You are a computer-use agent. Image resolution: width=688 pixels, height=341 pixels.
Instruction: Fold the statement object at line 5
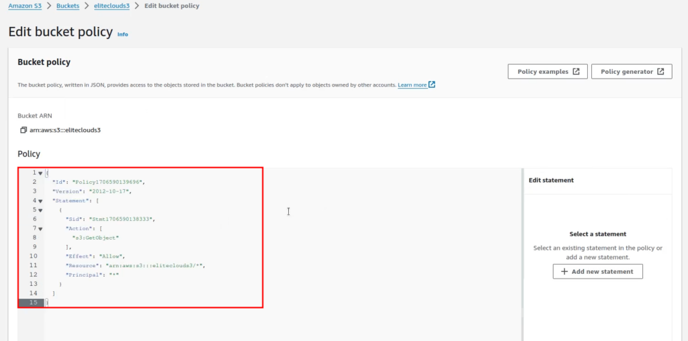click(x=40, y=210)
